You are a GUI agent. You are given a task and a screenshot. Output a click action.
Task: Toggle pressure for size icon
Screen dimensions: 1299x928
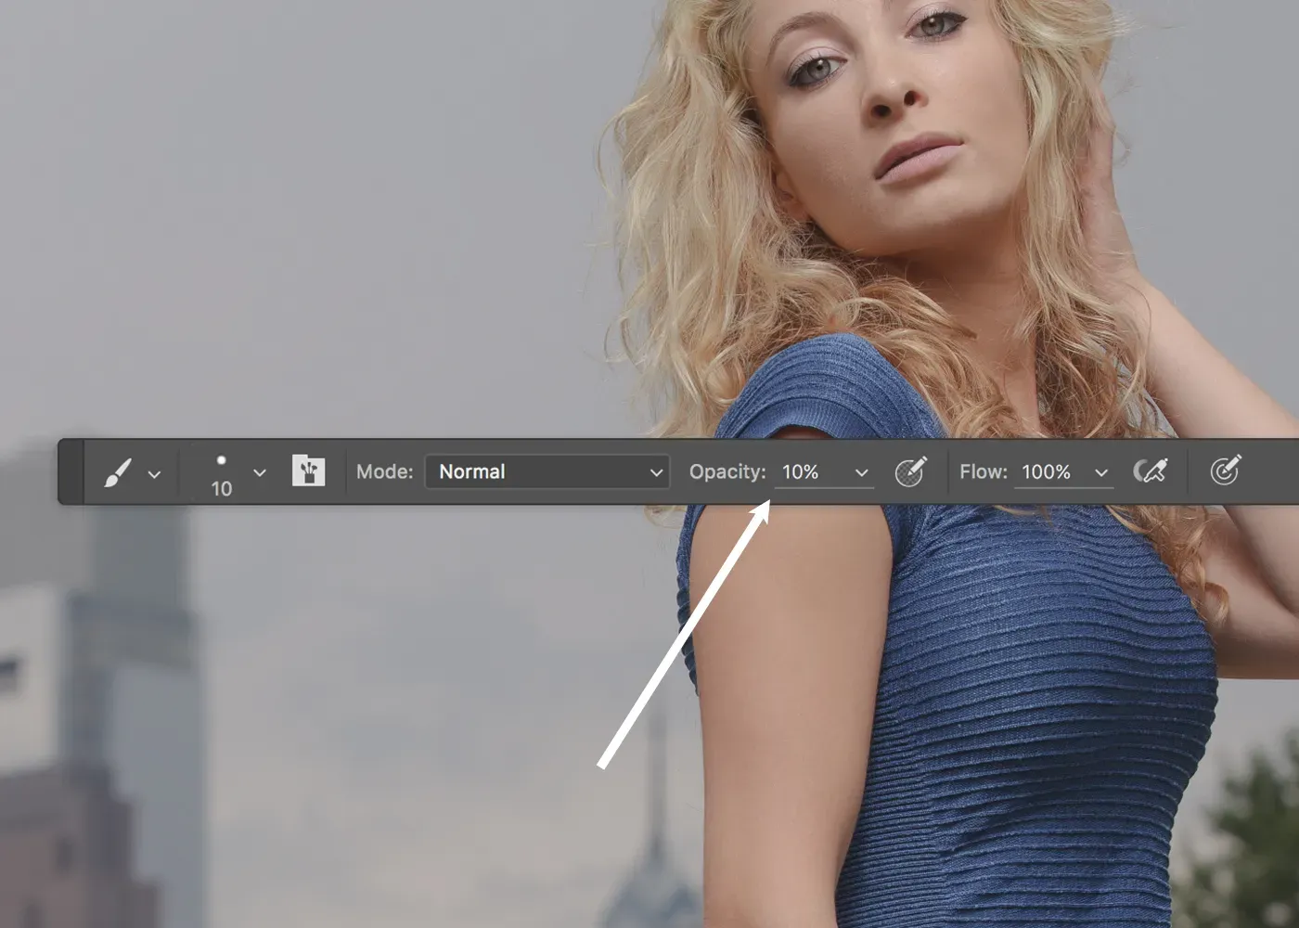1225,471
